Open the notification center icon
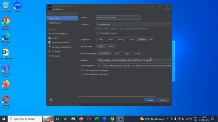Image resolution: width=218 pixels, height=122 pixels. (213, 119)
